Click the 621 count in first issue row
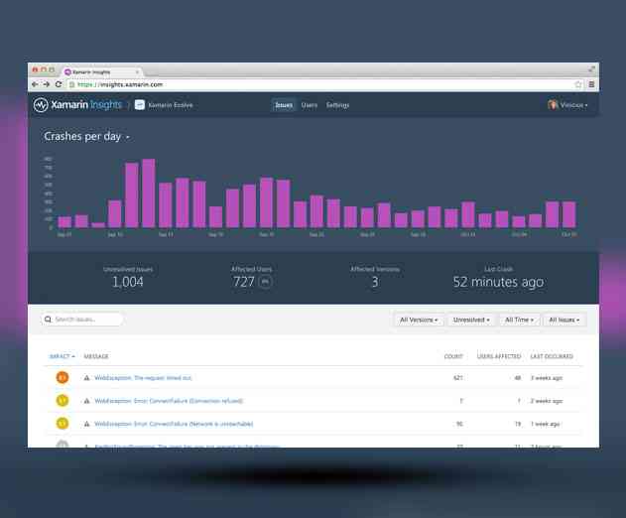Image resolution: width=626 pixels, height=518 pixels. point(458,378)
